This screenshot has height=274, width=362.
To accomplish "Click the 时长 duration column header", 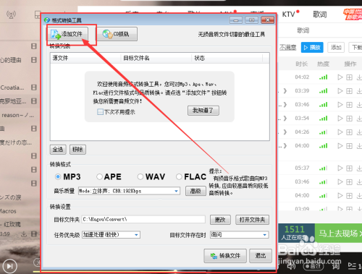I will (x=301, y=64).
